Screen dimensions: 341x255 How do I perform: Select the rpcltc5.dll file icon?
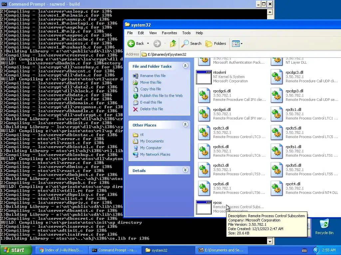tap(276, 133)
